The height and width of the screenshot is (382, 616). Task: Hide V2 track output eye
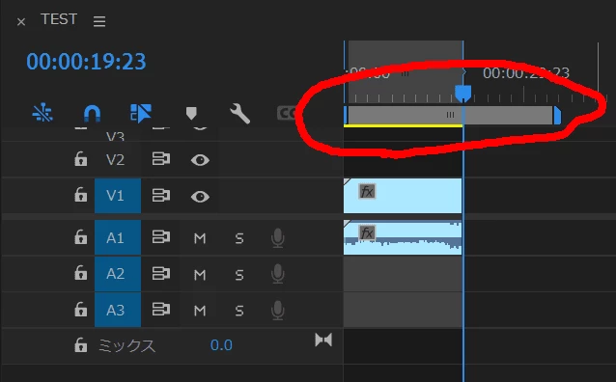click(x=200, y=160)
